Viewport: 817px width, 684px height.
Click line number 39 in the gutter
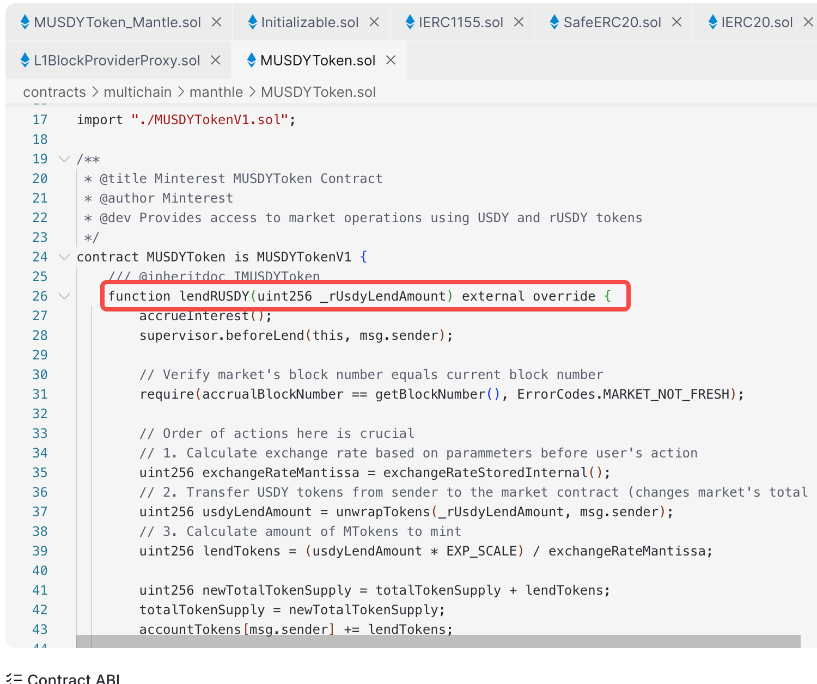coord(40,551)
